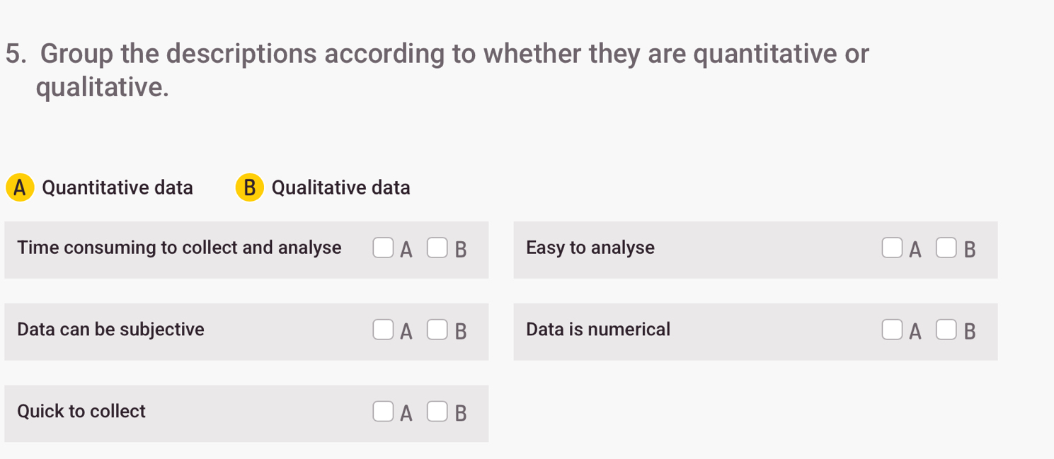Tick A checkbox for Data is numerical
The image size is (1054, 459).
pyautogui.click(x=892, y=330)
